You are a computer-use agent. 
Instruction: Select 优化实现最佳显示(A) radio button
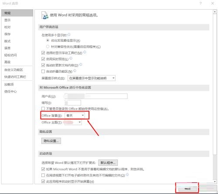[48, 41]
